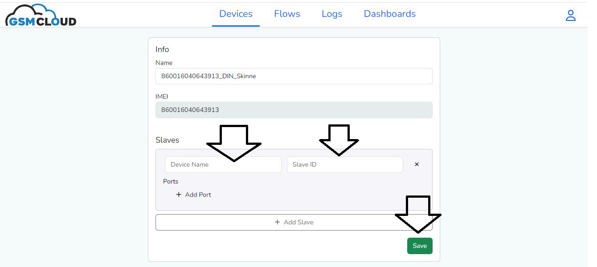Image resolution: width=597 pixels, height=267 pixels.
Task: Open the Flows tab
Action: 287,14
